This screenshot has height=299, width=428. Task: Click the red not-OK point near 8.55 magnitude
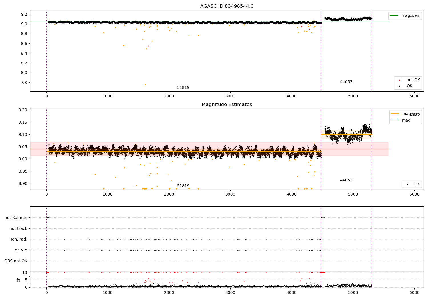click(148, 46)
